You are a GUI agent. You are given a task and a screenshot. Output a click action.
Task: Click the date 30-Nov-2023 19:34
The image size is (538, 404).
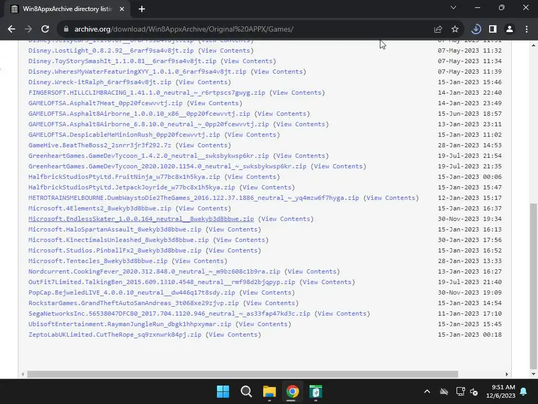(469, 219)
